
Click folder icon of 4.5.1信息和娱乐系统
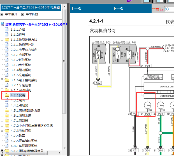pyautogui.click(x=7, y=110)
